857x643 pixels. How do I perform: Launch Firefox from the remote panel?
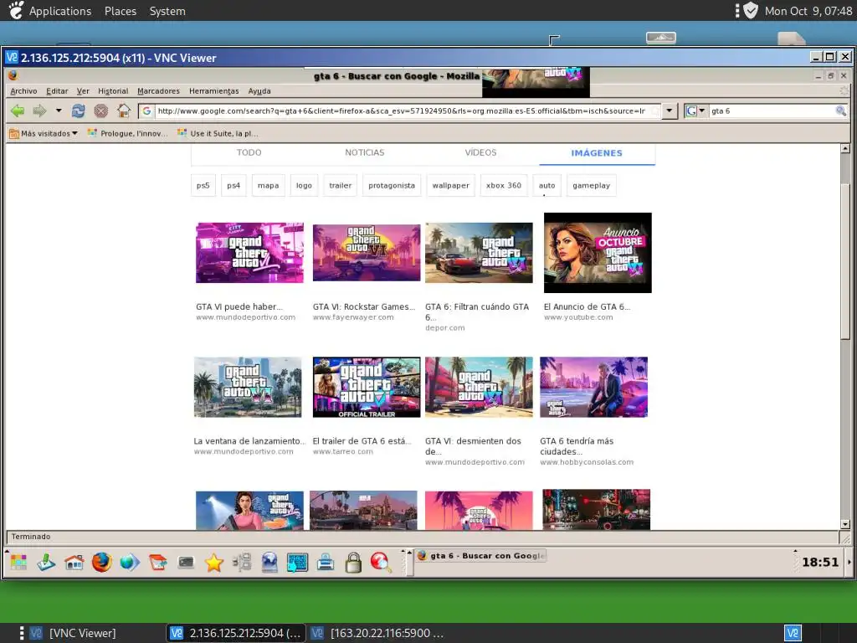click(101, 562)
